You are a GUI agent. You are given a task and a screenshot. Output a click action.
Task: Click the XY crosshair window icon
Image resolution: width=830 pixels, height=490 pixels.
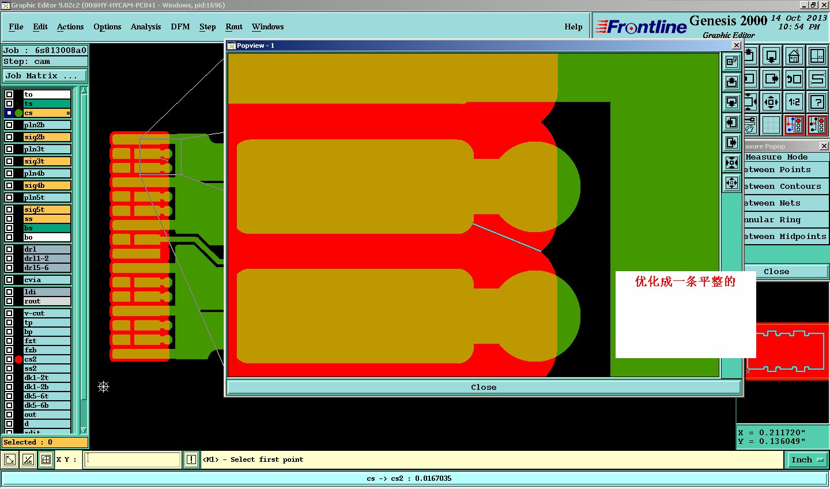point(817,56)
